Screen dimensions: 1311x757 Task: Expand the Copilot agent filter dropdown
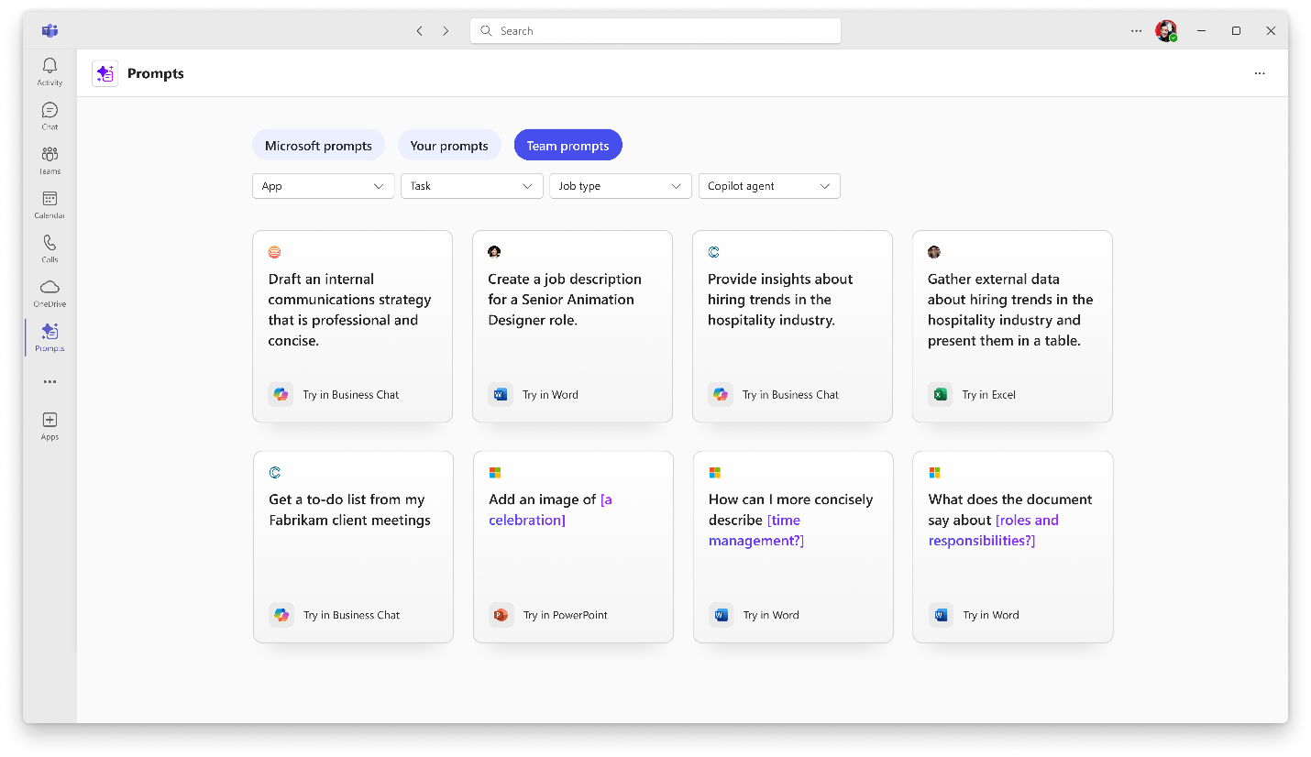click(x=769, y=186)
